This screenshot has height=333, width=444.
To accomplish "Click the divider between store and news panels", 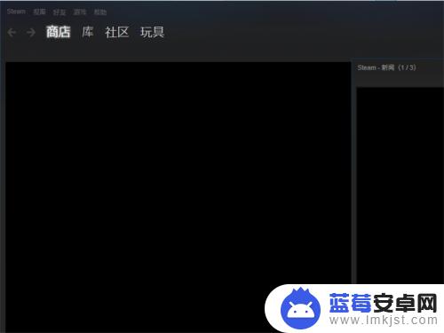I will pyautogui.click(x=353, y=171).
